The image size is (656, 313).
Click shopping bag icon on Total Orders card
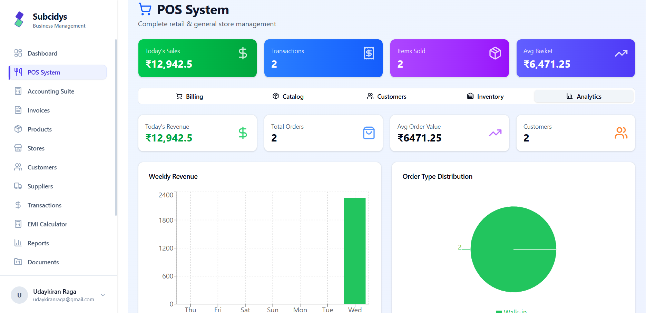pyautogui.click(x=369, y=133)
